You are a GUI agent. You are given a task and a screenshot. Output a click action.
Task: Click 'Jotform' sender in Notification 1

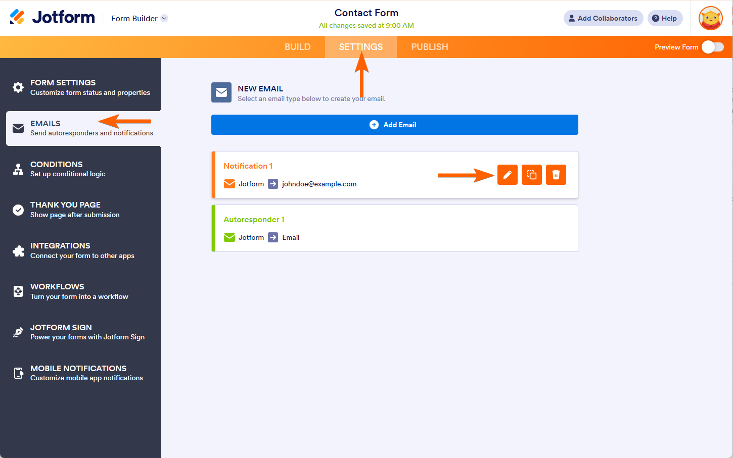[x=251, y=184]
